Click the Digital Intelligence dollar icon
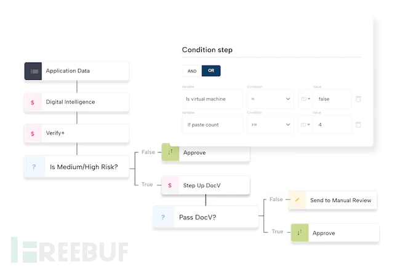 point(33,103)
